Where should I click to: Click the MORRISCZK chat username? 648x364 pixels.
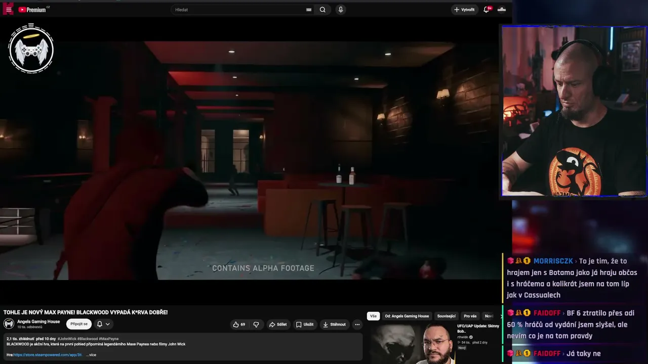tap(553, 261)
